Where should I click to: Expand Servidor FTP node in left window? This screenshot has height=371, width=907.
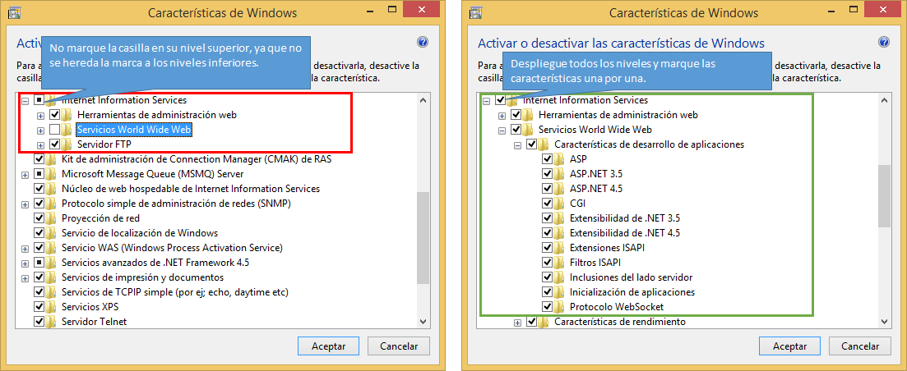(x=40, y=144)
